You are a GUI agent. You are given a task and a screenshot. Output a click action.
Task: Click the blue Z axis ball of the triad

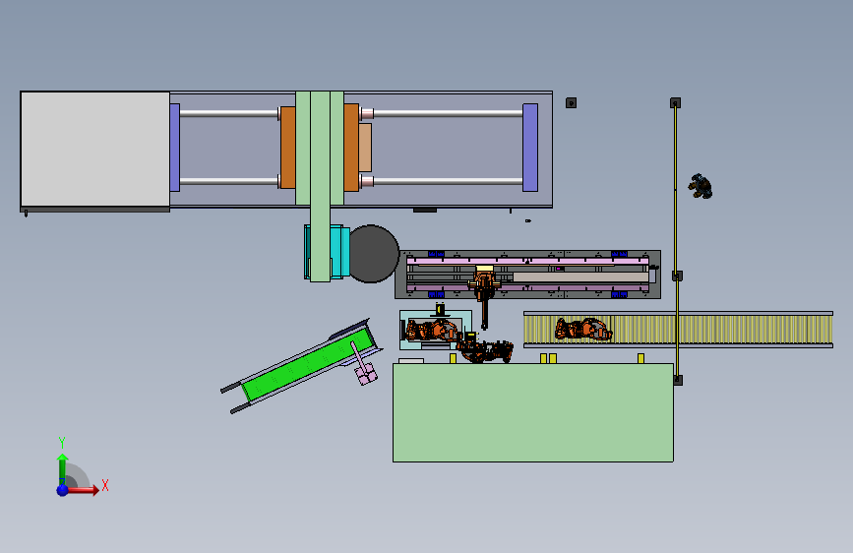[62, 490]
